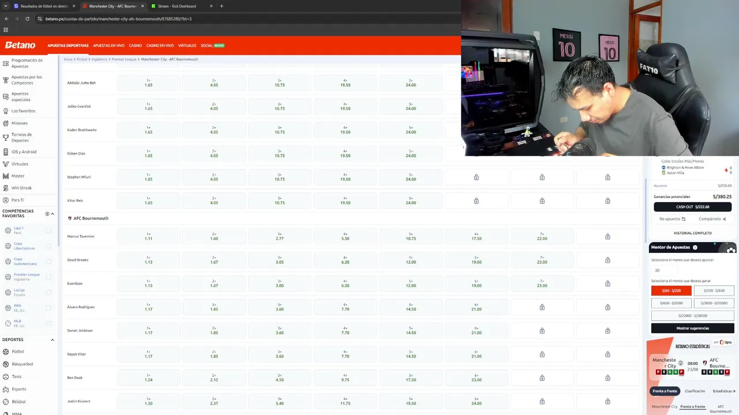Viewport: 739px width, 415px height.
Task: Click the Tenis sport icon
Action: click(6, 377)
